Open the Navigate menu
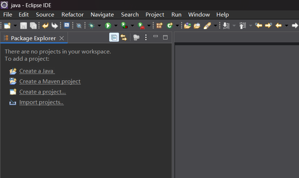Viewport: 299px width, 178px height. coord(102,15)
